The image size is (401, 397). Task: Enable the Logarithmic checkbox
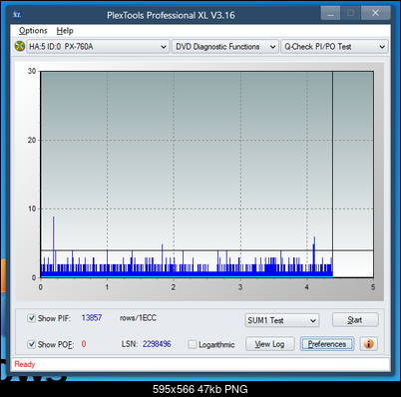(193, 344)
